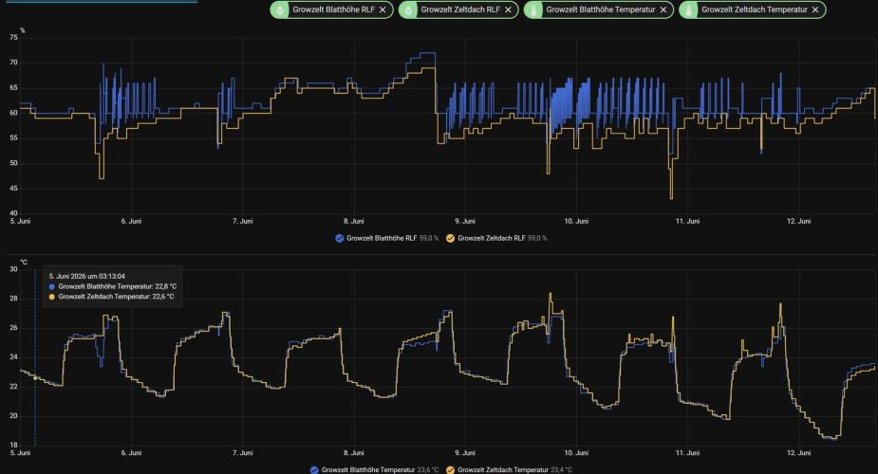
Task: Remove Growzelt Blatthöhe RLF chip
Action: (383, 9)
